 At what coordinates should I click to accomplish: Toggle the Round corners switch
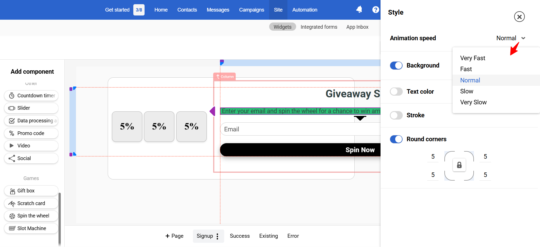click(396, 139)
